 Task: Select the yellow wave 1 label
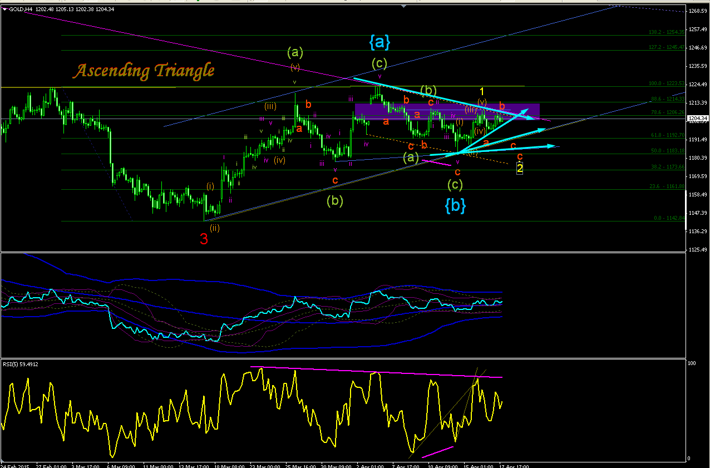(x=482, y=91)
